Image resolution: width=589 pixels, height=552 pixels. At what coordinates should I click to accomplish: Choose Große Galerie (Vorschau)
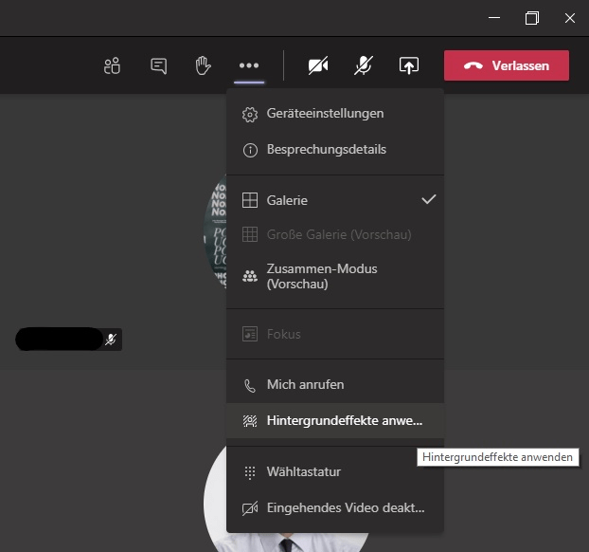pos(335,234)
